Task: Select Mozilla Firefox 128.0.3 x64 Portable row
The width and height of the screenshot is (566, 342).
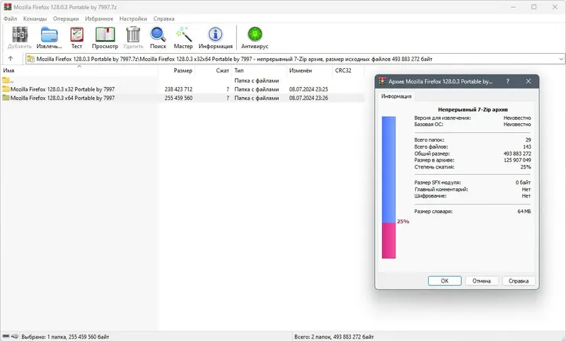Action: (x=183, y=98)
